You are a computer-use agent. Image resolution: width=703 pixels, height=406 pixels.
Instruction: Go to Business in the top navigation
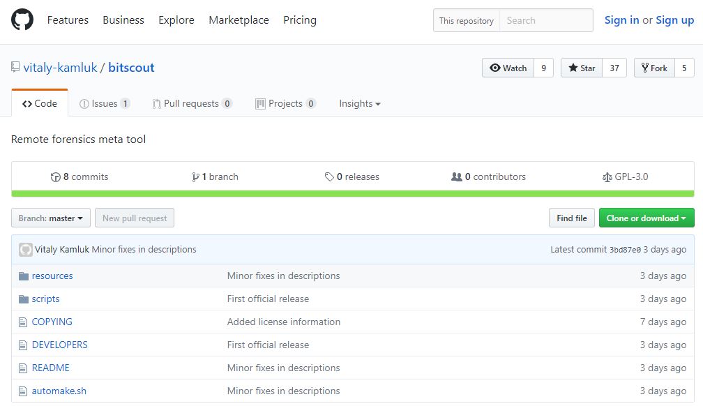tap(123, 20)
